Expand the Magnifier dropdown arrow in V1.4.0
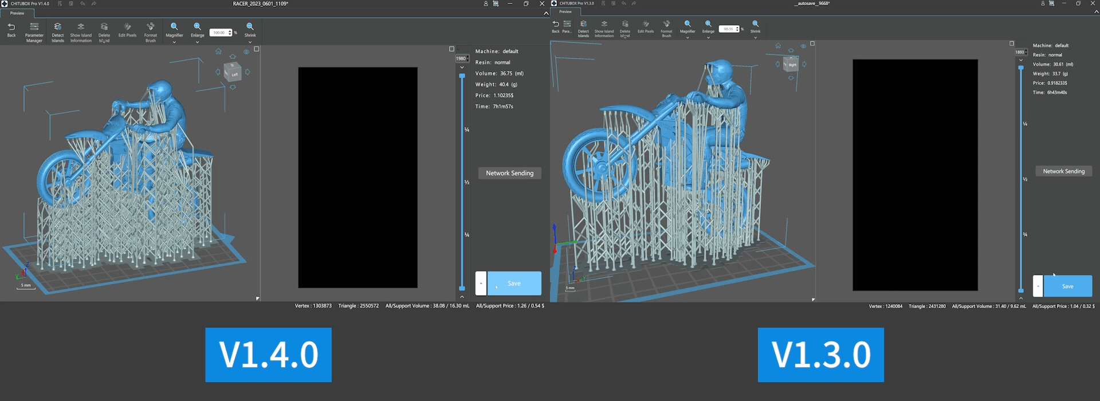This screenshot has height=401, width=1100. (x=174, y=42)
